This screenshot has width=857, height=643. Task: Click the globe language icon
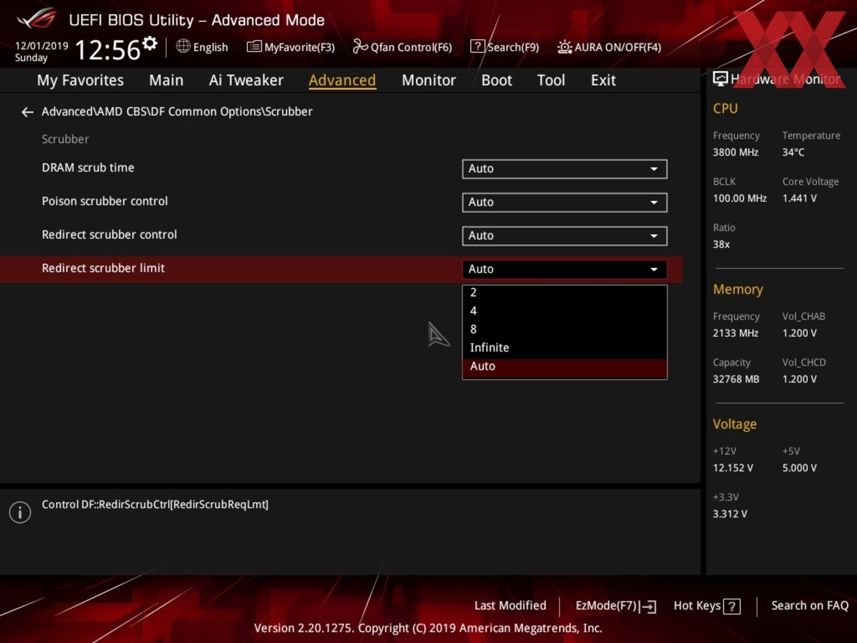pos(183,46)
